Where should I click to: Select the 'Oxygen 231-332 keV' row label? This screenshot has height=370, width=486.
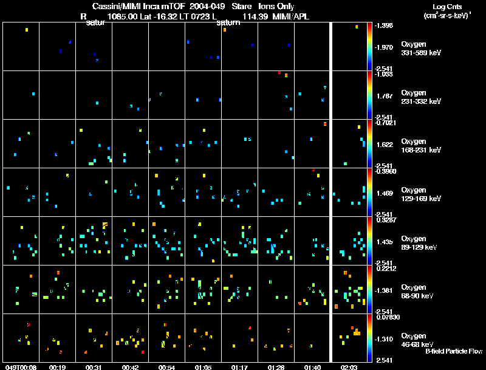pos(421,97)
